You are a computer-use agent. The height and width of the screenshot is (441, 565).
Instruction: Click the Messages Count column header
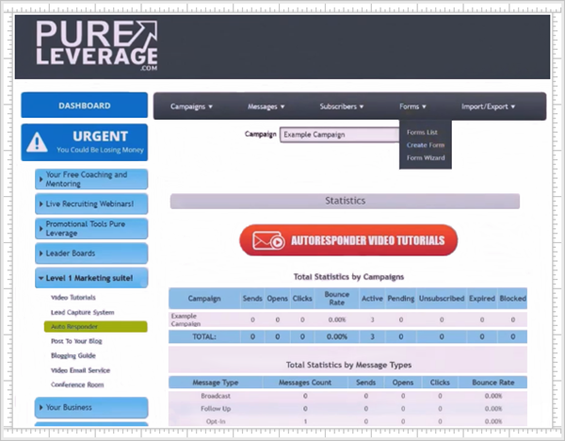click(305, 383)
